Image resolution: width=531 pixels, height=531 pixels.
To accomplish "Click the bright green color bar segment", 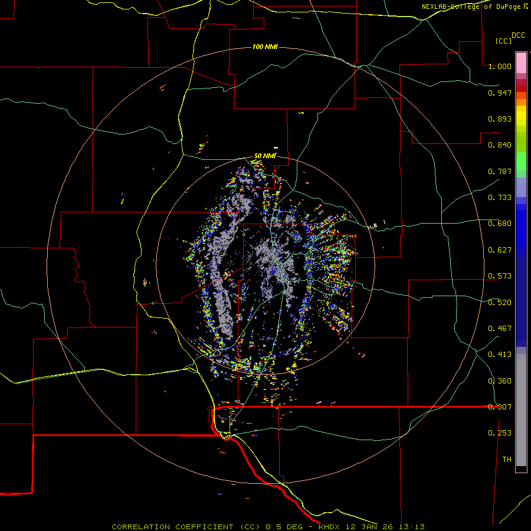I will coord(521,161).
